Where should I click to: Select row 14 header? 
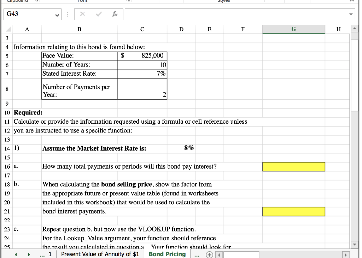click(7, 148)
